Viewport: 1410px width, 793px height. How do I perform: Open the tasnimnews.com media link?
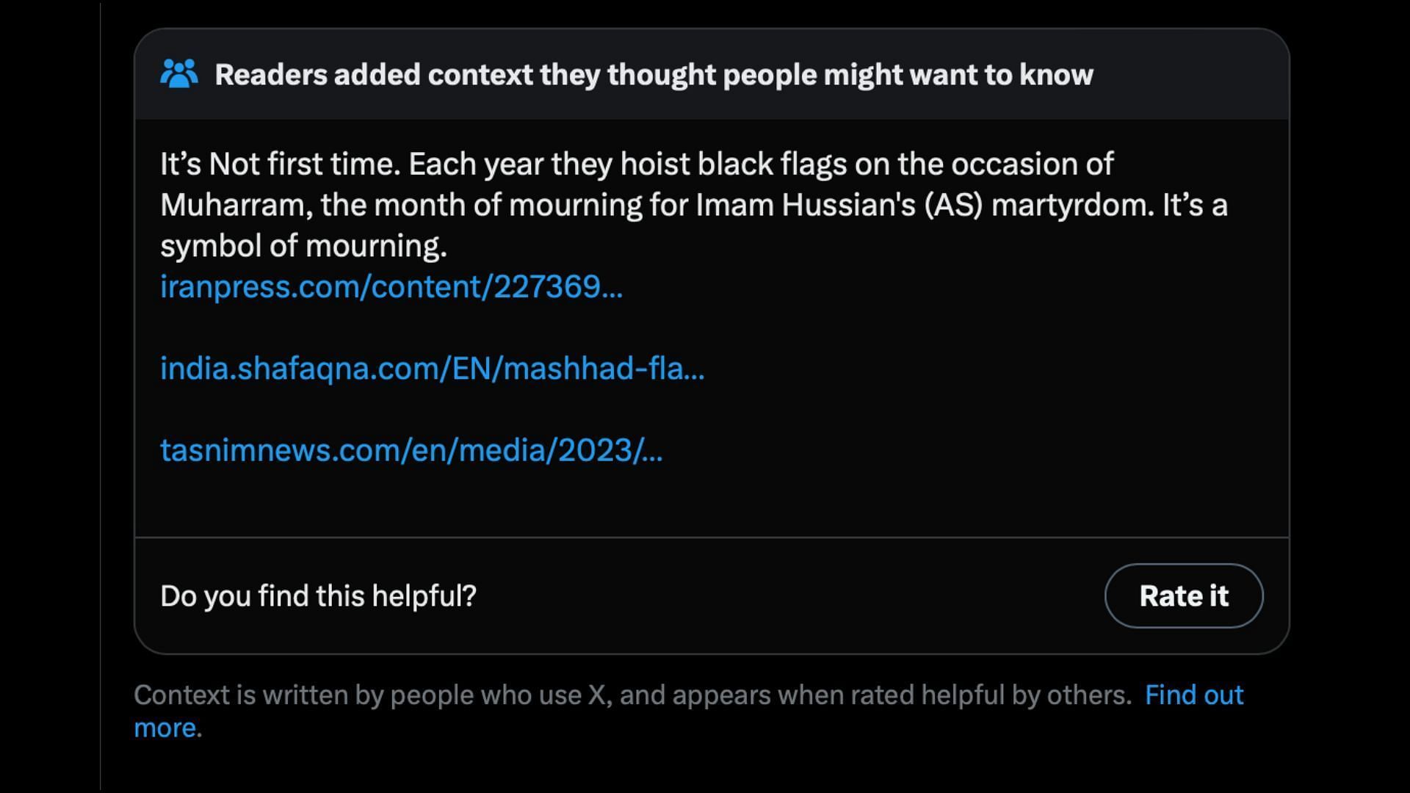(x=411, y=450)
